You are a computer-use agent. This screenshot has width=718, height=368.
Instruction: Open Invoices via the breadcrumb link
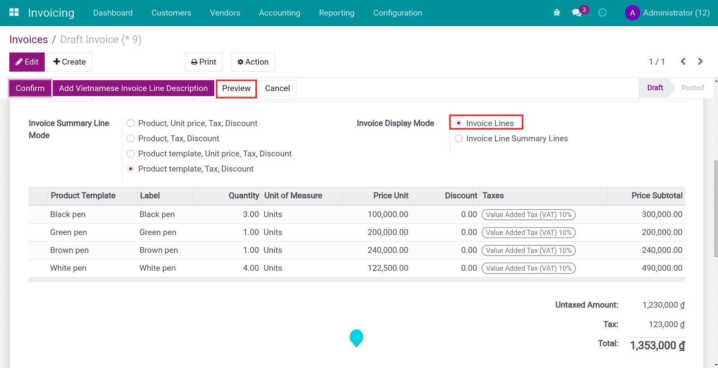[x=28, y=39]
